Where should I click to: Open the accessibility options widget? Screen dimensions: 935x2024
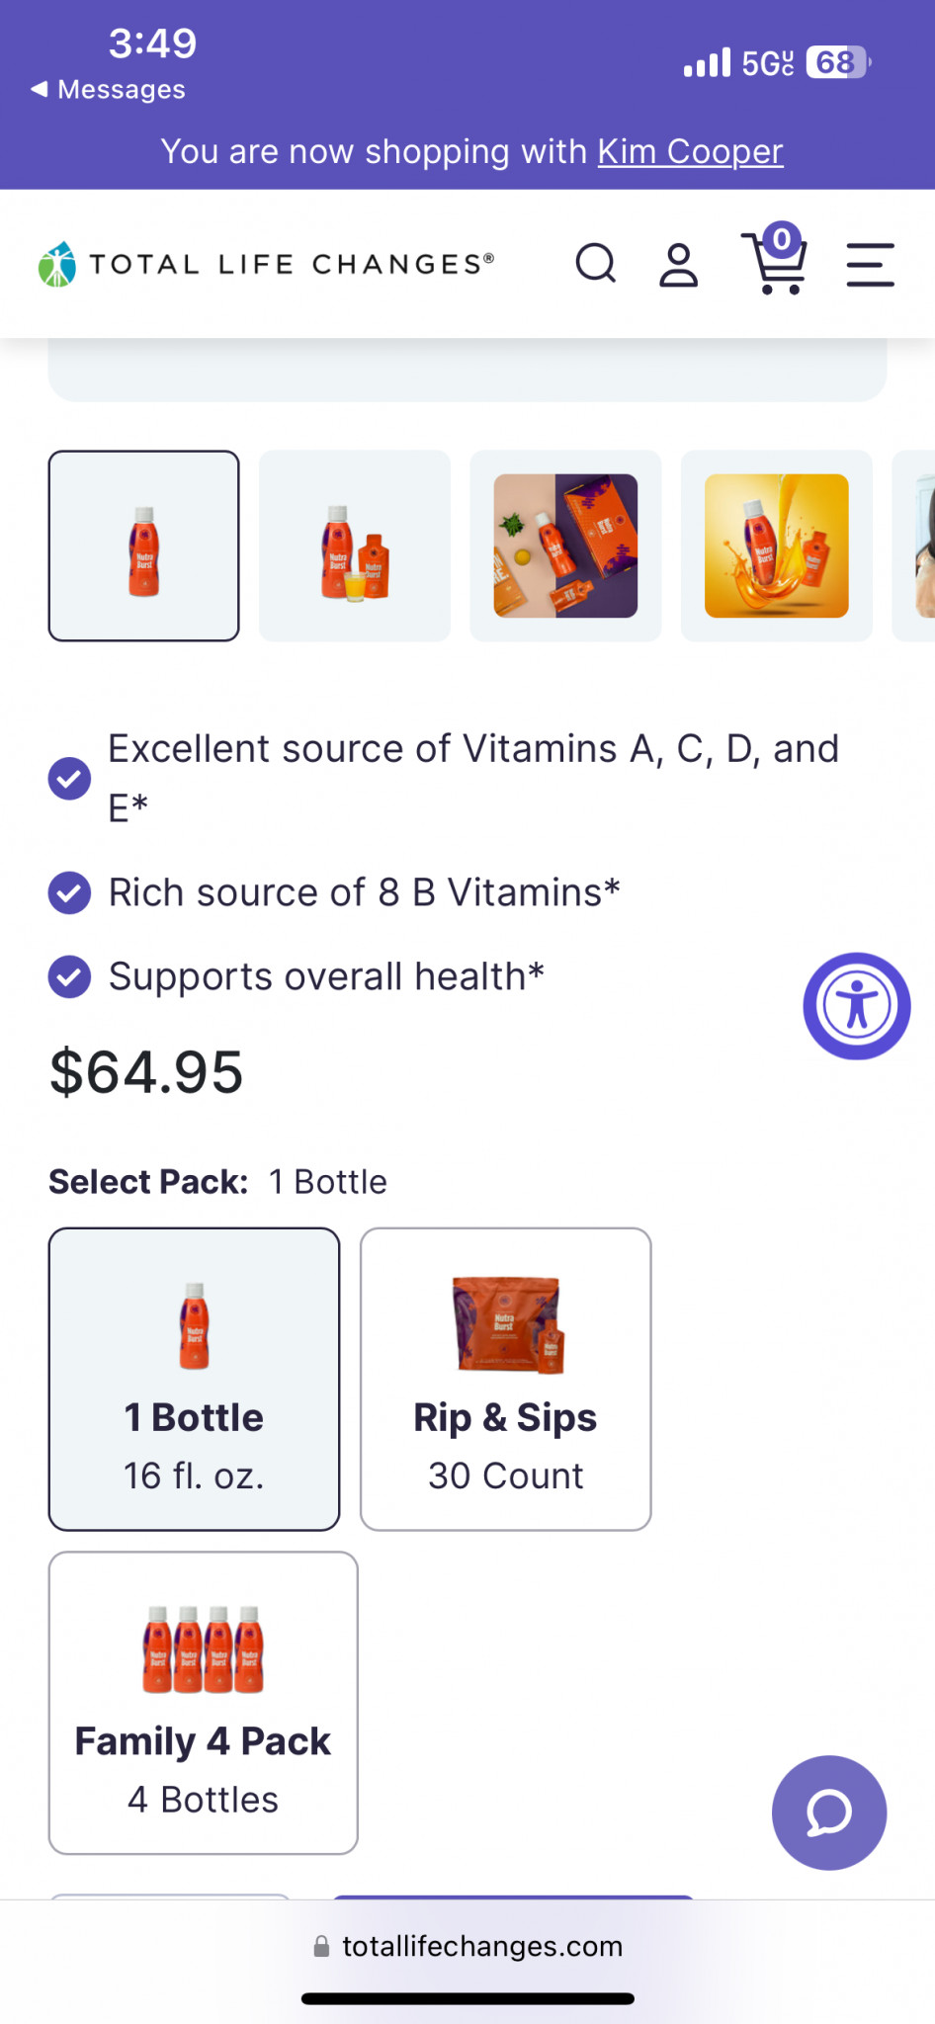click(856, 1006)
